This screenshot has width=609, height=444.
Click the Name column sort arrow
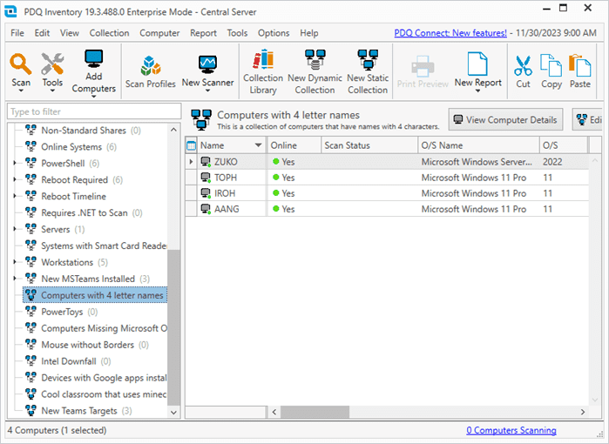[x=258, y=145]
